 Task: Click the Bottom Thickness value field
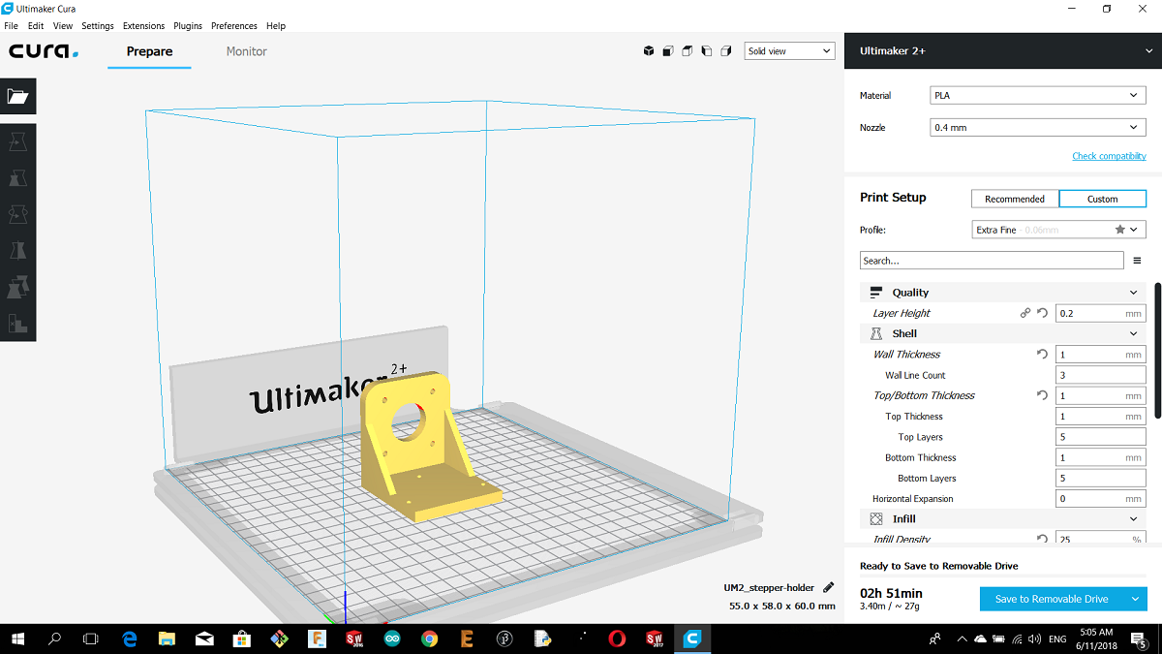(x=1100, y=457)
